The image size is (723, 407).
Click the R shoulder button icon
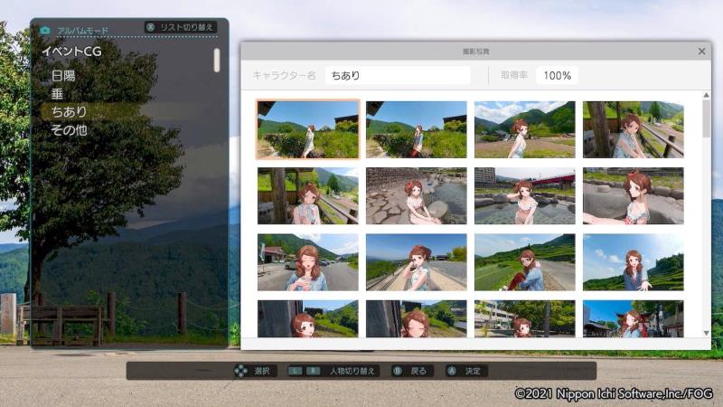point(313,371)
